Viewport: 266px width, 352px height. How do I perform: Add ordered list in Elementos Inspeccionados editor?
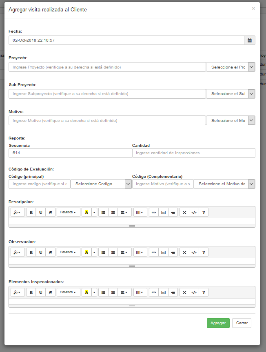tap(113, 292)
